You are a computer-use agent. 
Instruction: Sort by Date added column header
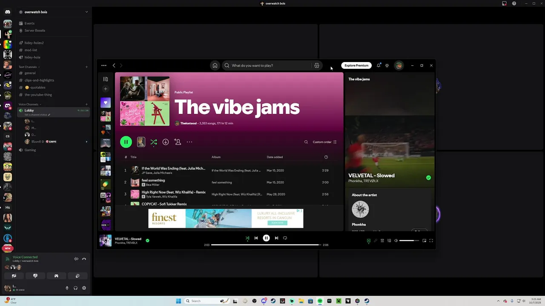275,157
